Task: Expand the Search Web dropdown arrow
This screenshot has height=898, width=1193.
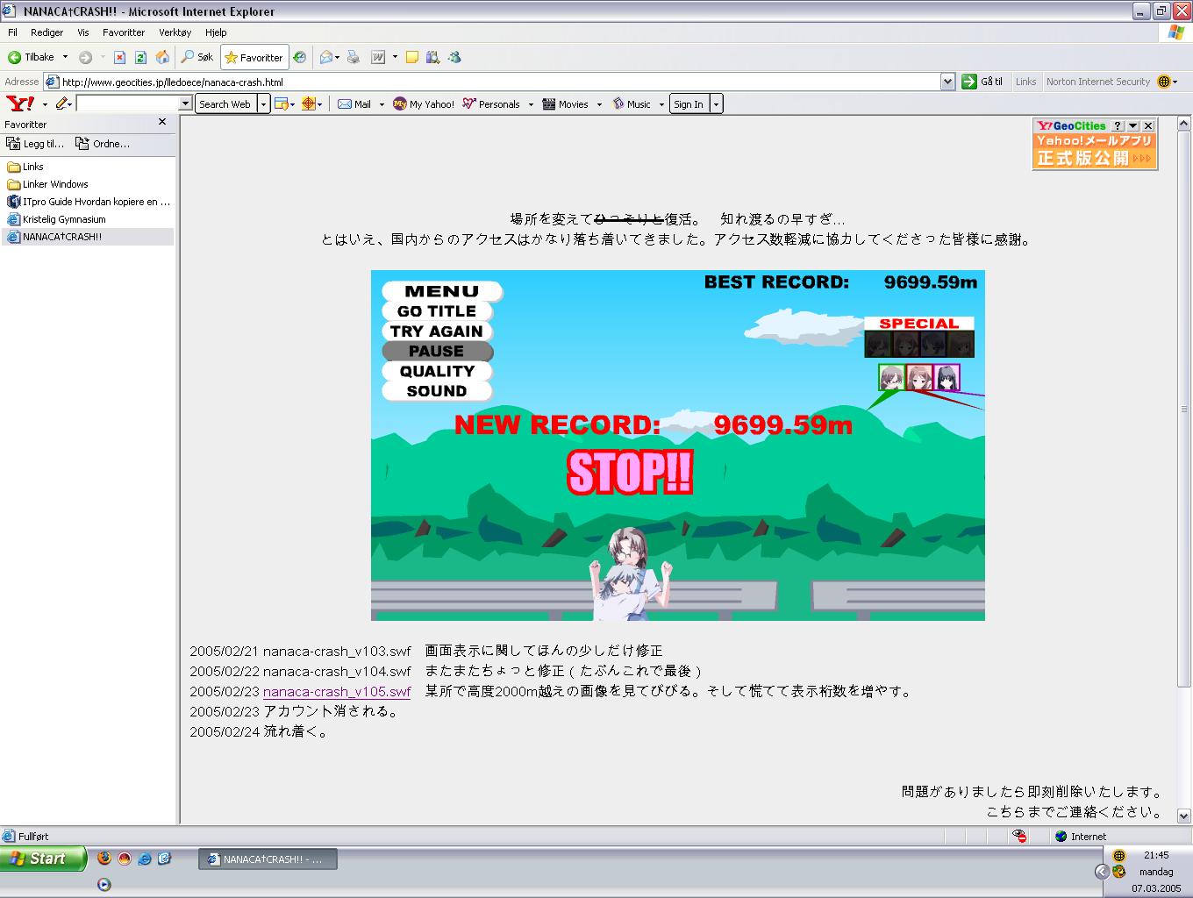Action: click(x=263, y=103)
